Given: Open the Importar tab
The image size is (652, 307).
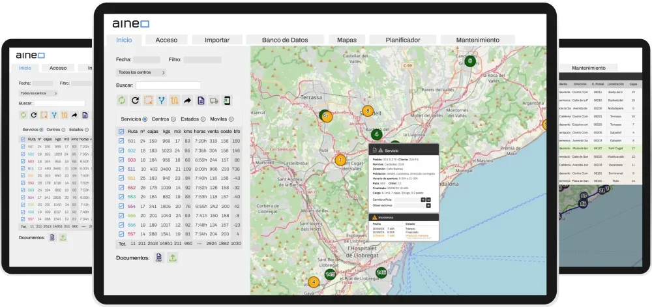Looking at the screenshot, I should tap(217, 40).
